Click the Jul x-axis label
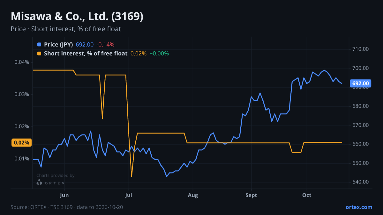 (129, 195)
